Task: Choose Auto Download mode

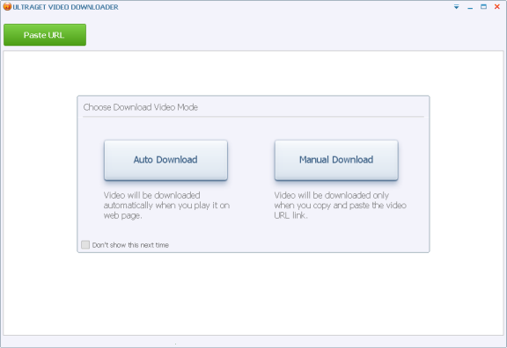Action: pyautogui.click(x=165, y=160)
